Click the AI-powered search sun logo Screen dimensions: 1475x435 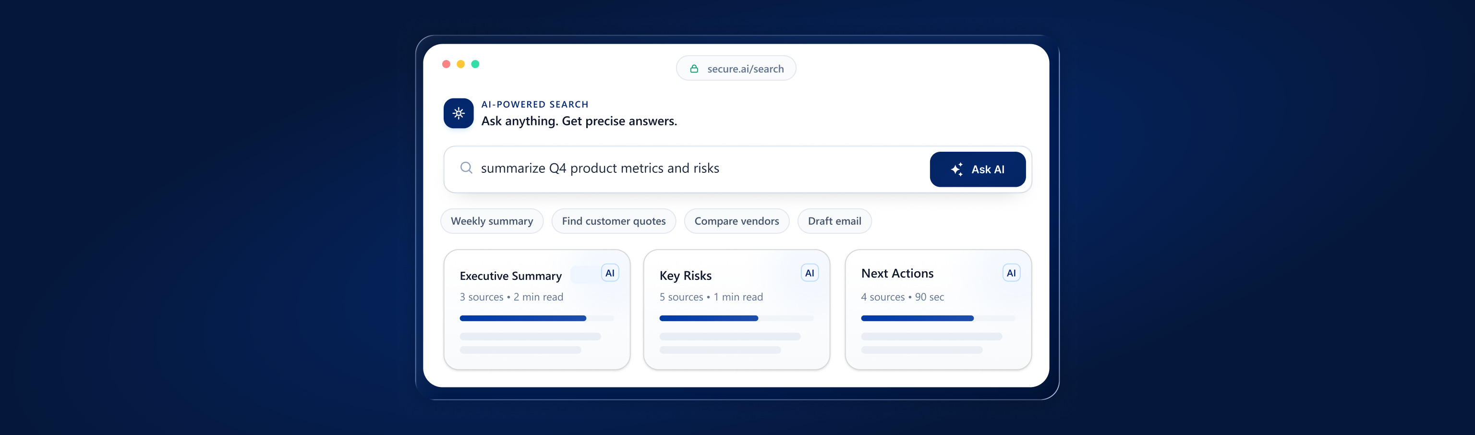click(458, 113)
